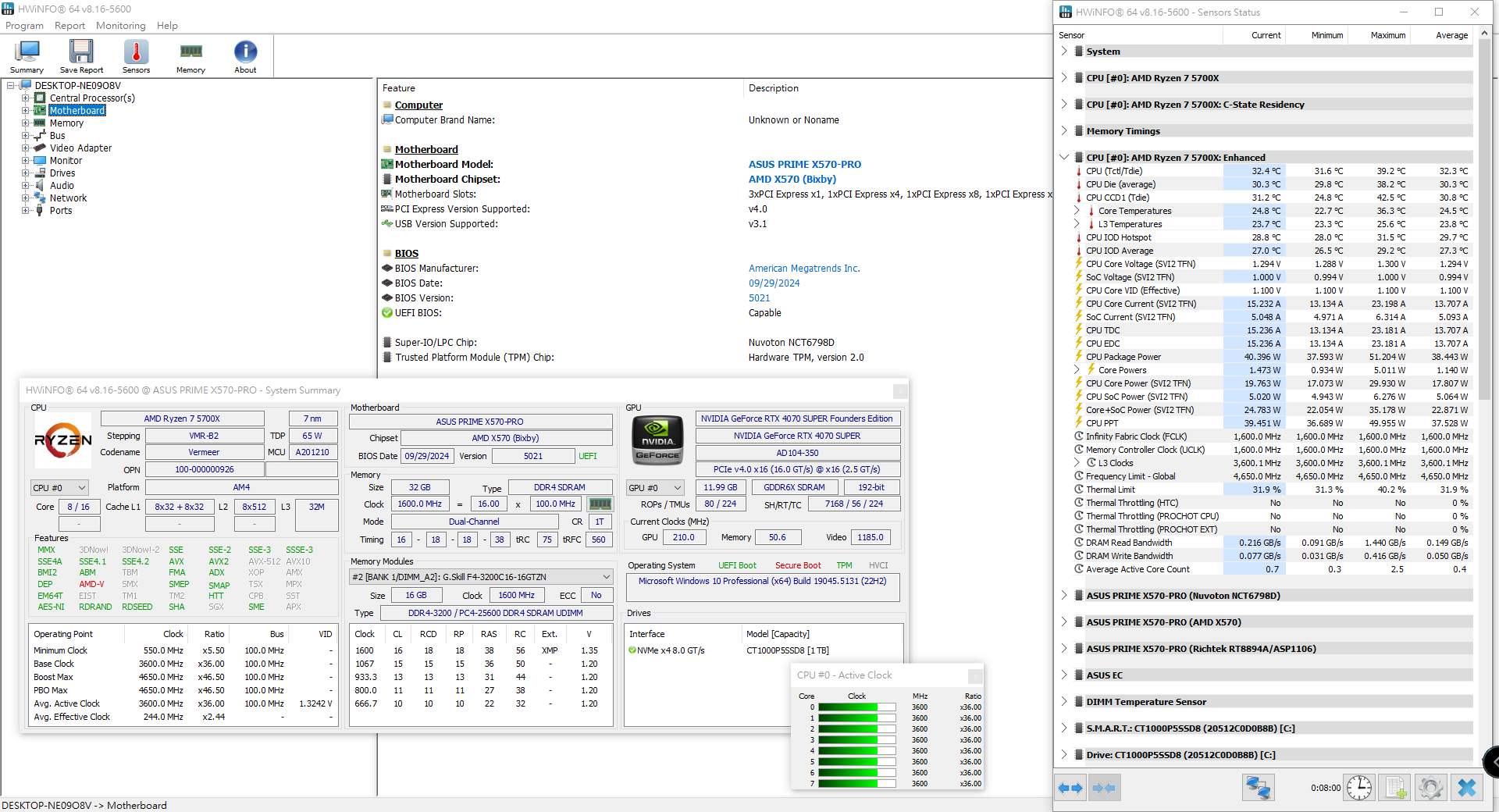Viewport: 1499px width, 812px height.
Task: Click the NVIDIA GeForce logo
Action: pos(657,440)
